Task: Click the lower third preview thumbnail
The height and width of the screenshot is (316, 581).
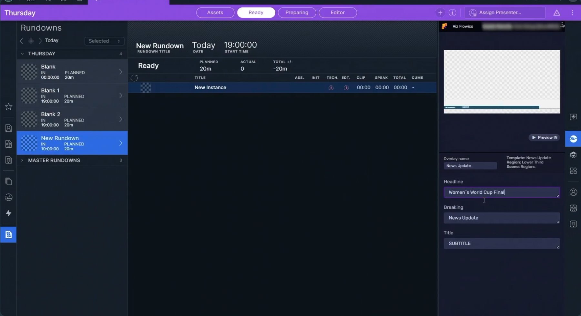Action: (x=502, y=82)
